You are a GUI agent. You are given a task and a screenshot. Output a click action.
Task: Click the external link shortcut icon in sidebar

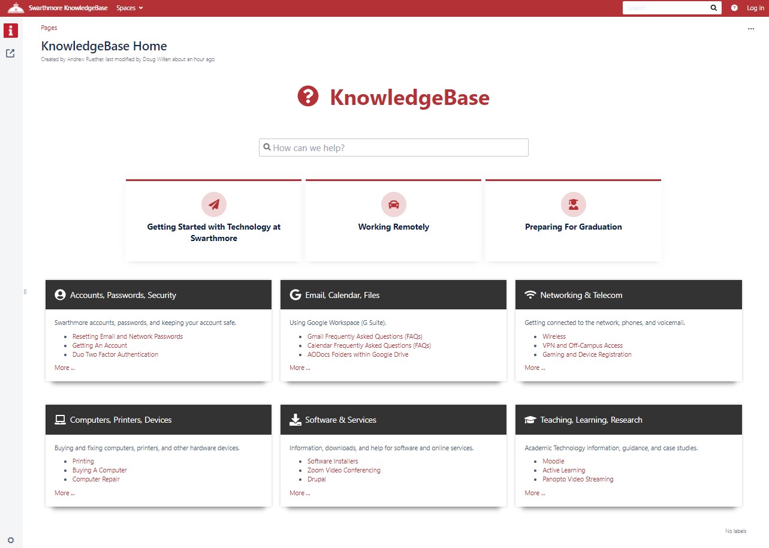pos(10,53)
